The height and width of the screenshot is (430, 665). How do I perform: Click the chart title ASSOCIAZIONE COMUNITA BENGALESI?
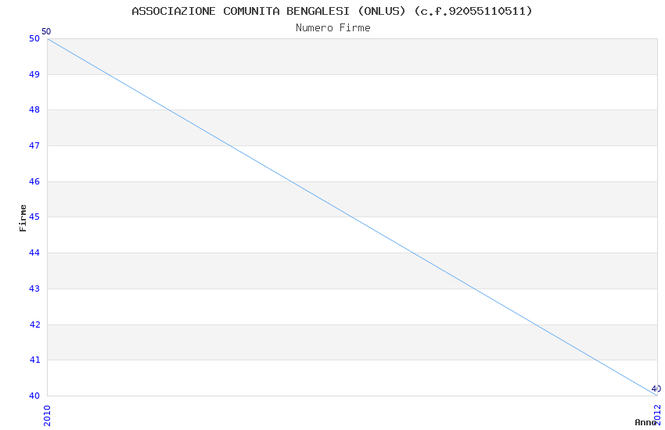tap(332, 11)
